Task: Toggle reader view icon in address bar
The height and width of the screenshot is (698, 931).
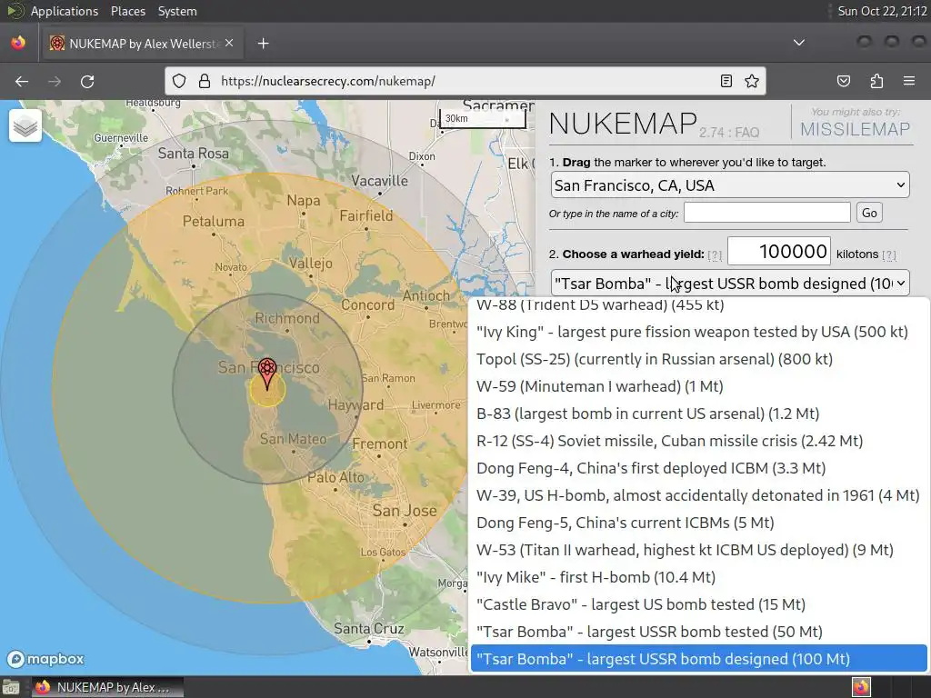Action: [726, 81]
